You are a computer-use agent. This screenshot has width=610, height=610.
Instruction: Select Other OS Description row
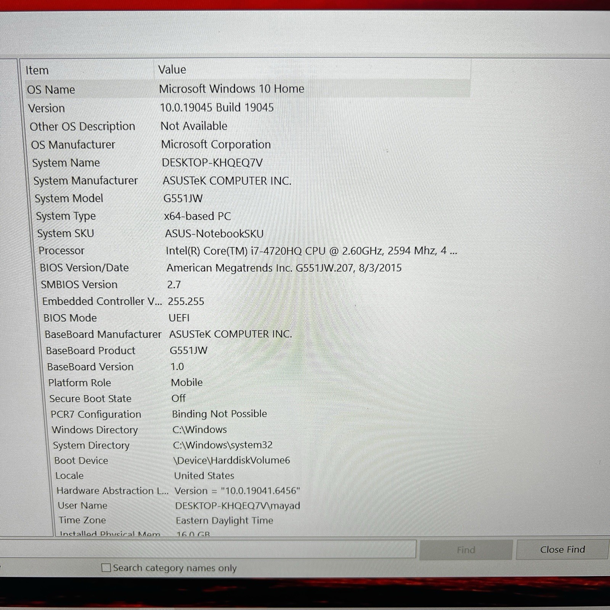(x=82, y=127)
